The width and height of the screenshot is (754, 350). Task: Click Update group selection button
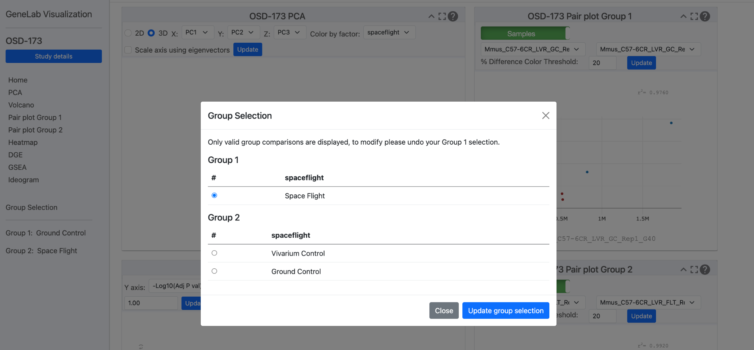506,311
